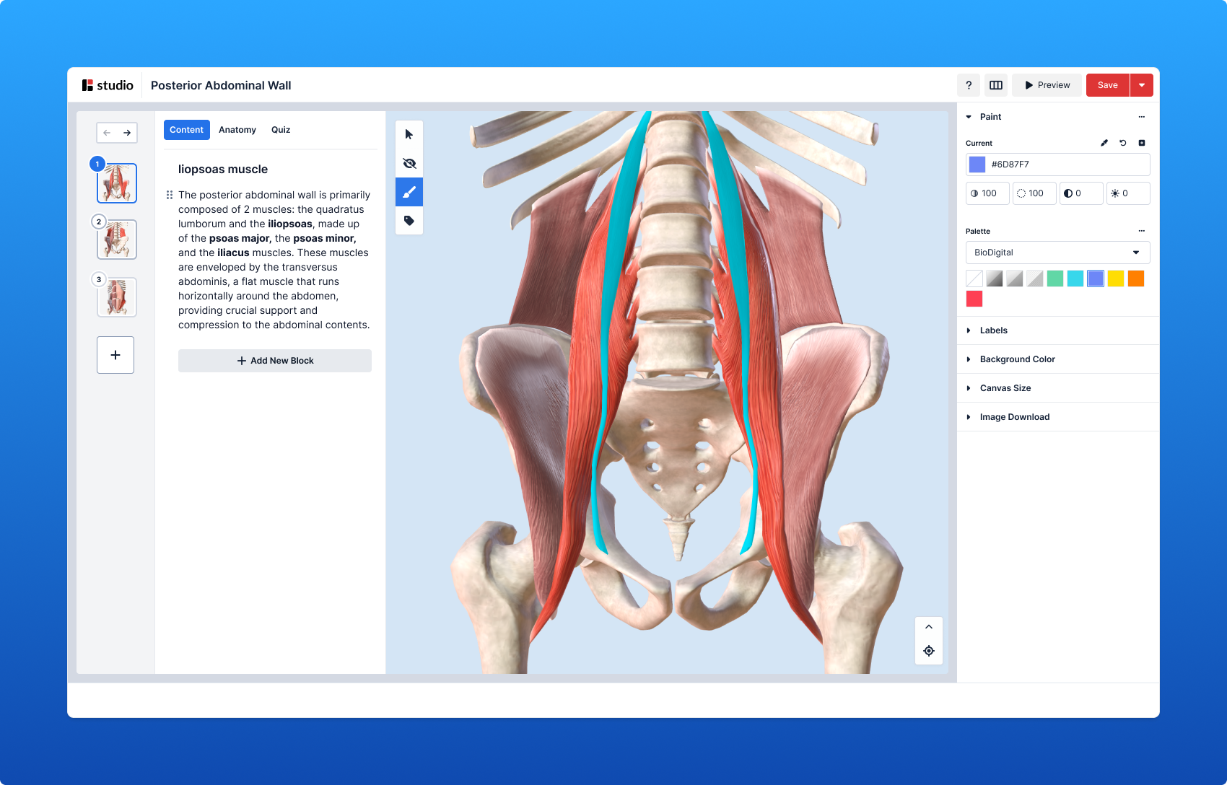Open the Quiz tab
Viewport: 1227px width, 785px height.
pos(281,130)
